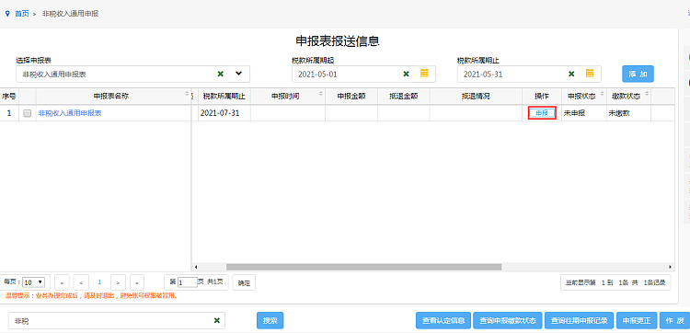This screenshot has width=690, height=333.
Task: Click the 作废 button
Action: tap(674, 321)
